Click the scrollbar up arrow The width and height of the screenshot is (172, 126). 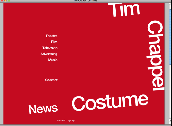(170, 120)
